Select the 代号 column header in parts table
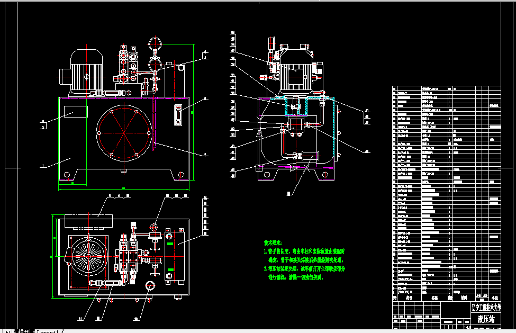 409,298
